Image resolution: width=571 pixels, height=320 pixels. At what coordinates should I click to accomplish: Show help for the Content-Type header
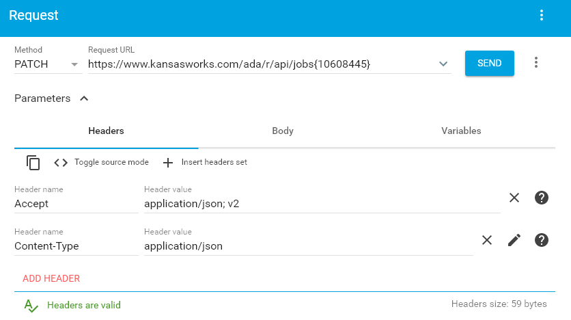542,240
